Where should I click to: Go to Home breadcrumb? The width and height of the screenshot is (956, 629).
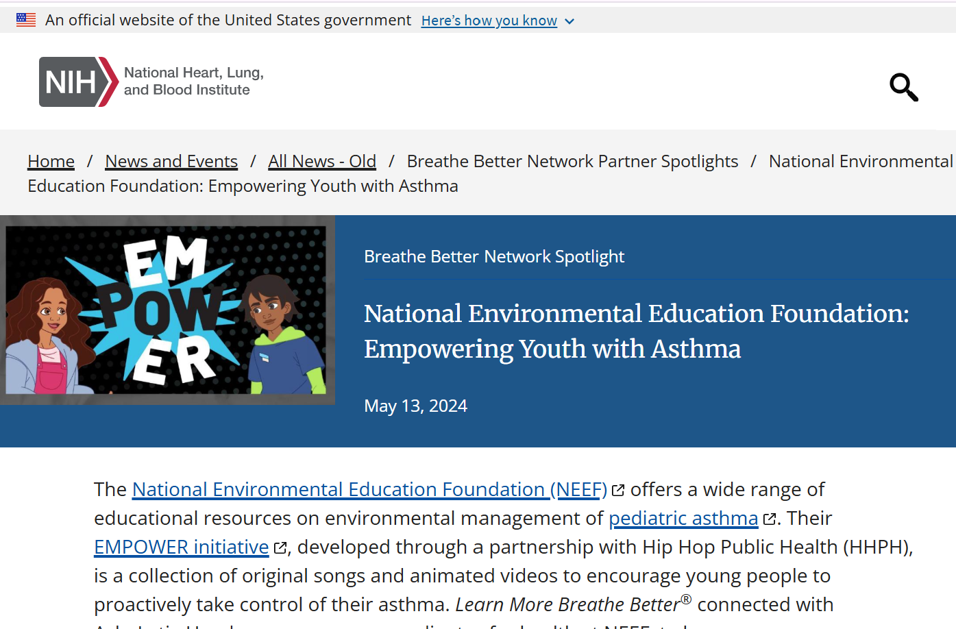tap(51, 161)
